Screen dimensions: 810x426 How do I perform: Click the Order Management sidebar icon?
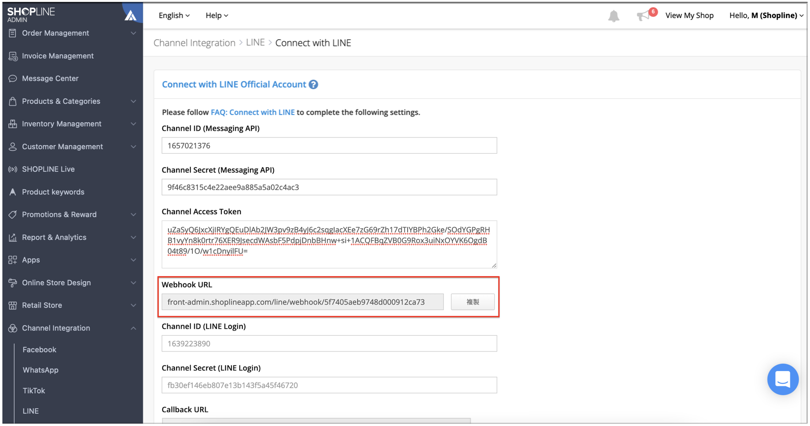coord(12,33)
